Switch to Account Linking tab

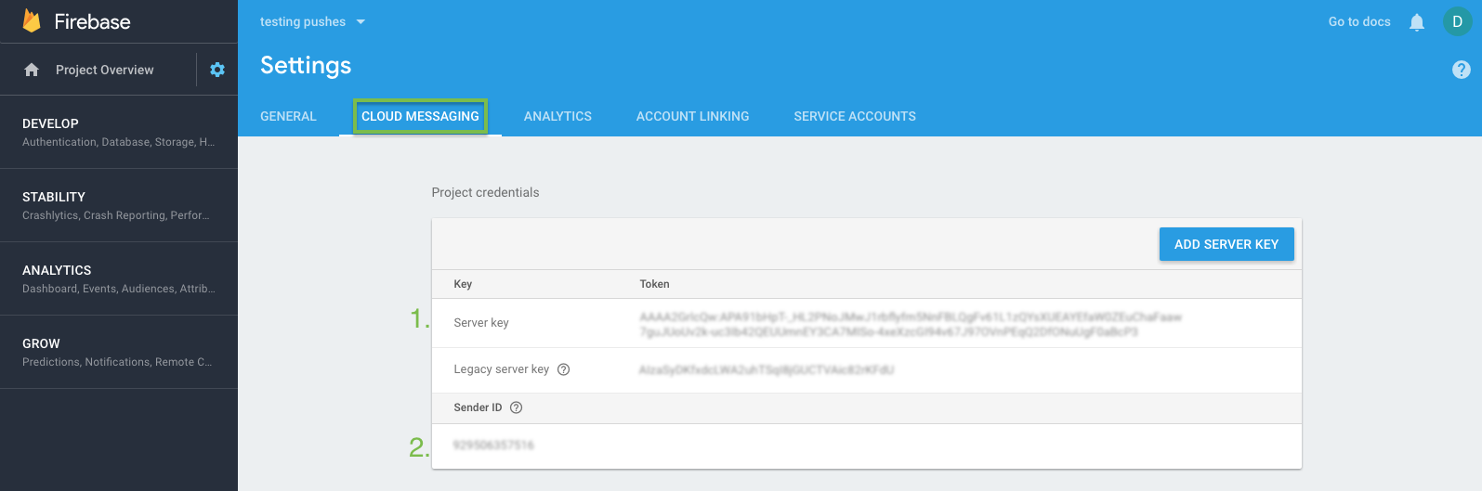692,116
